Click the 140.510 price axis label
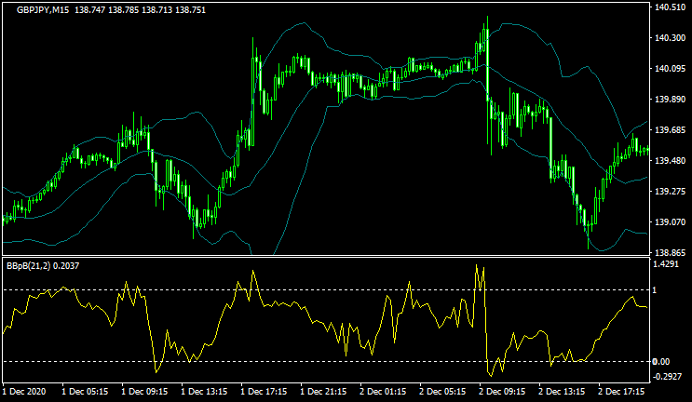This screenshot has width=692, height=402. [670, 7]
